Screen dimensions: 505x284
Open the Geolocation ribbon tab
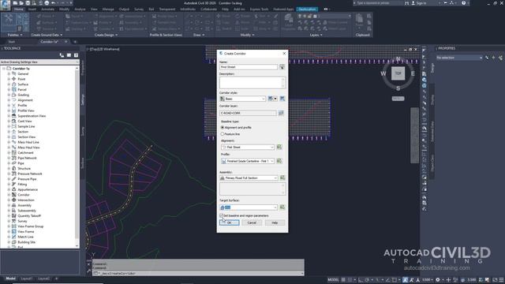[307, 9]
